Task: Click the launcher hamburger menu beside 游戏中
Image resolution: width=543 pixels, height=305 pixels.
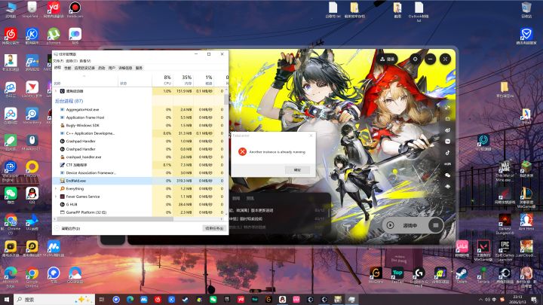Action: coord(435,225)
